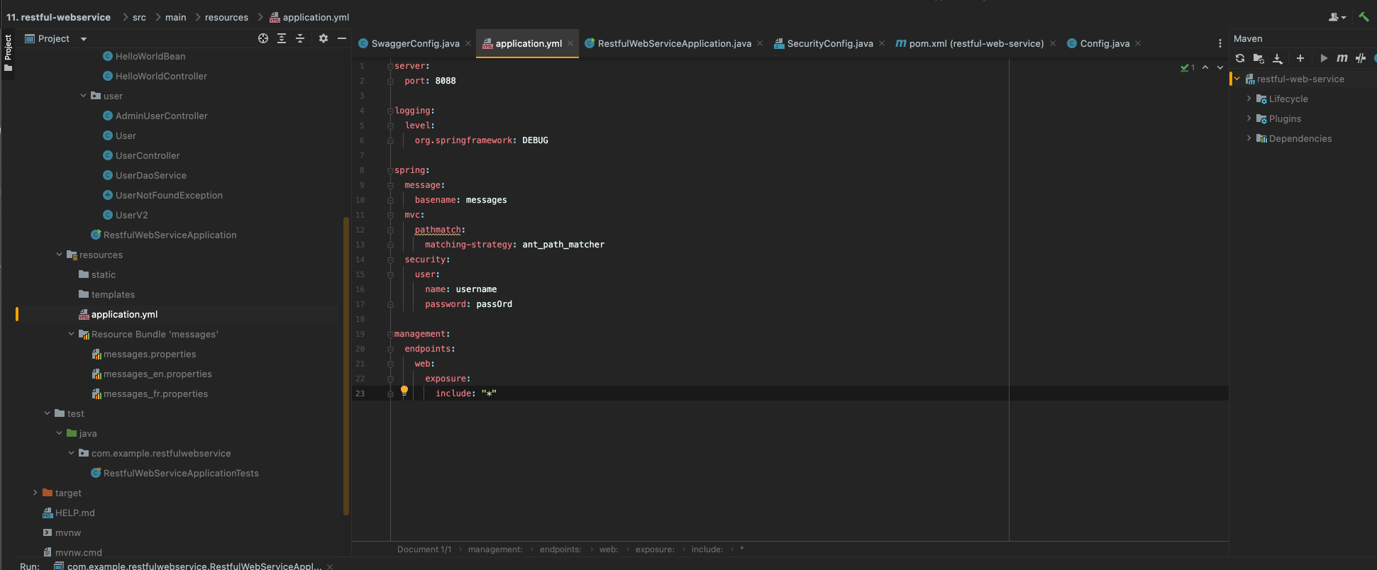
Task: Open the editor tabs more-options menu
Action: [x=1220, y=43]
